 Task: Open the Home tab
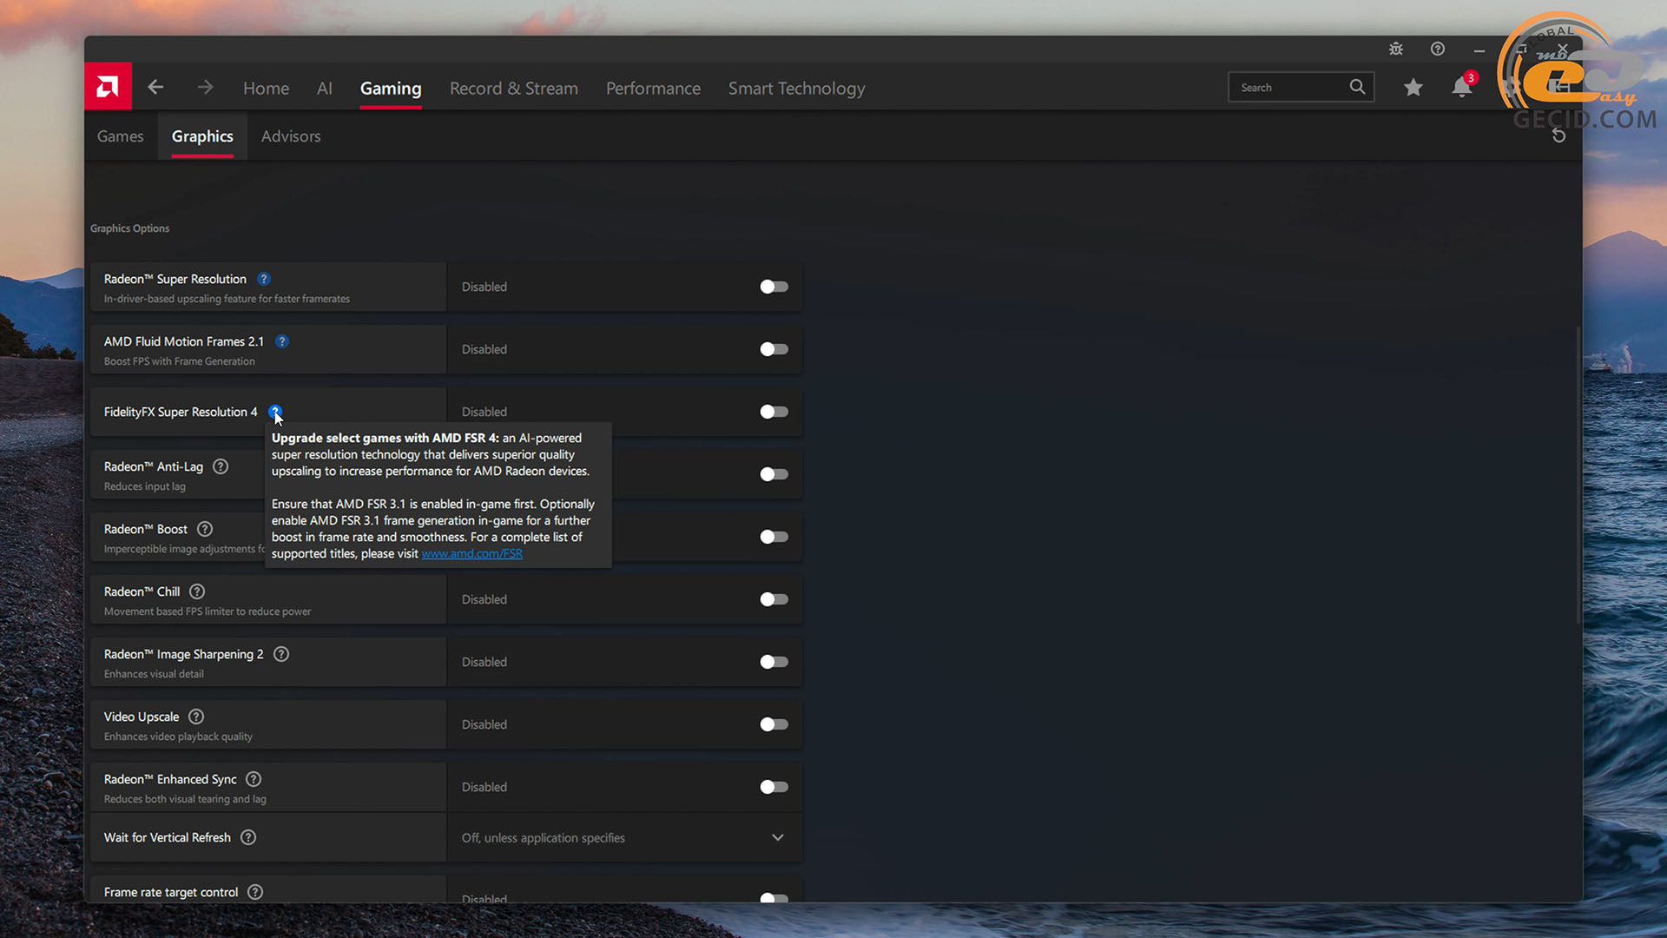pyautogui.click(x=266, y=88)
